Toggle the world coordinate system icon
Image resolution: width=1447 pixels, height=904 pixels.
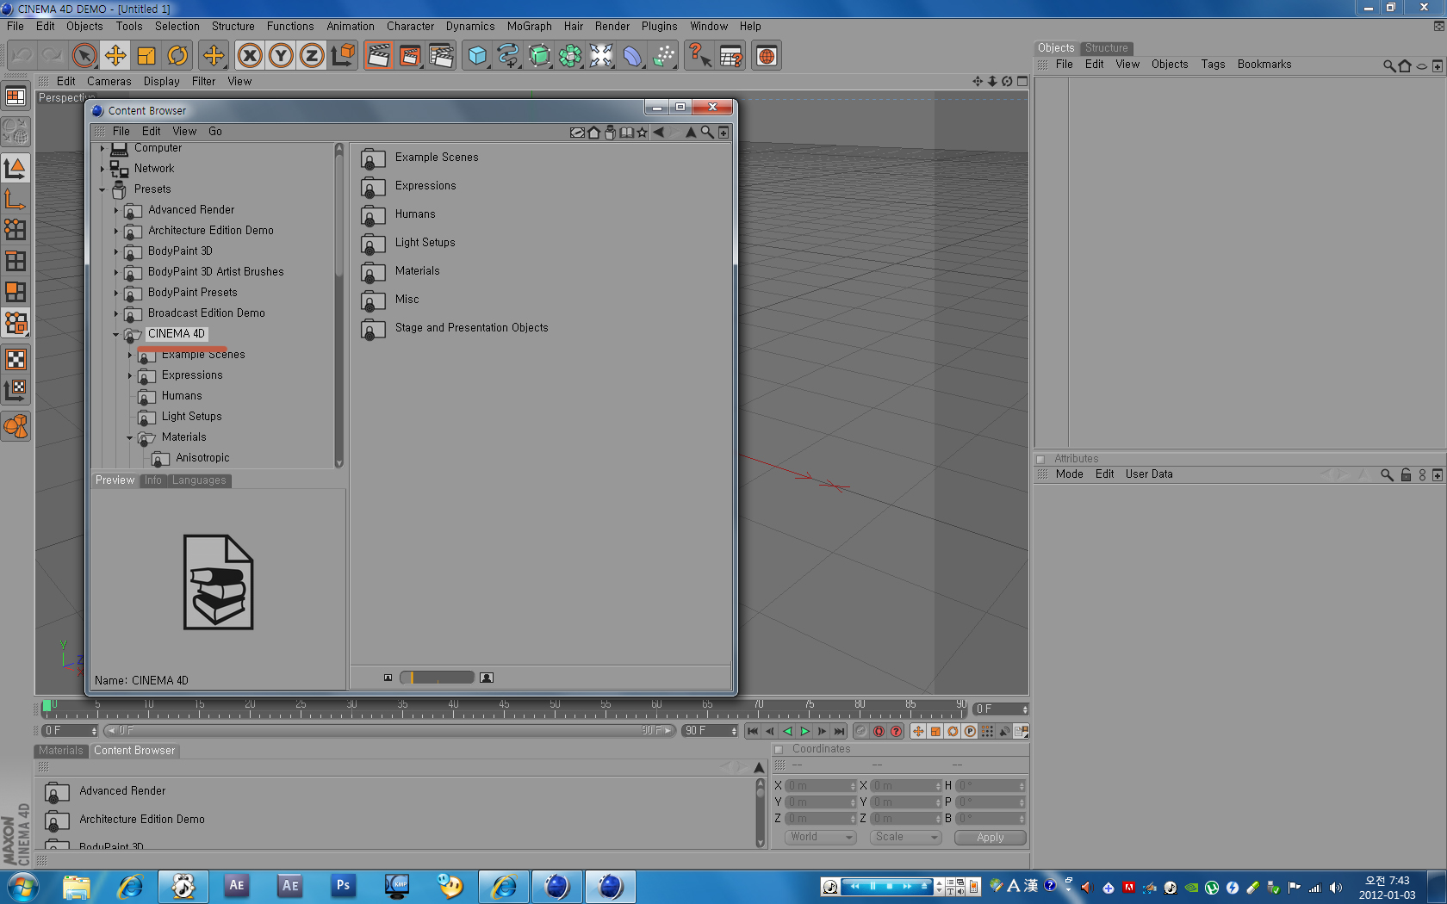pyautogui.click(x=343, y=56)
